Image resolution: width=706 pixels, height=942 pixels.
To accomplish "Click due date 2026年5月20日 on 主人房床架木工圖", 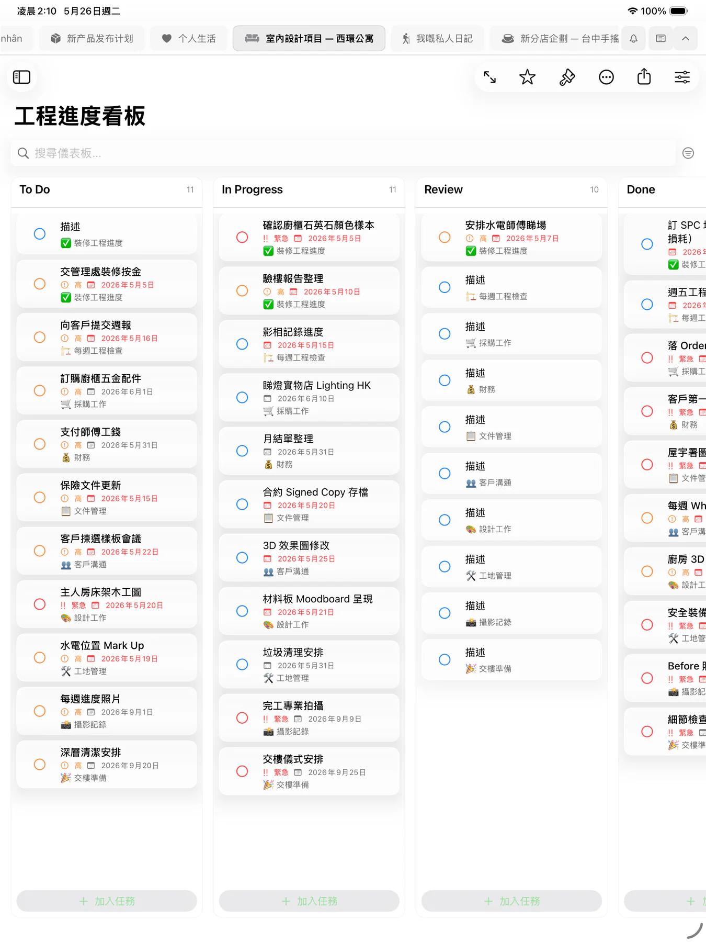I will tap(134, 605).
